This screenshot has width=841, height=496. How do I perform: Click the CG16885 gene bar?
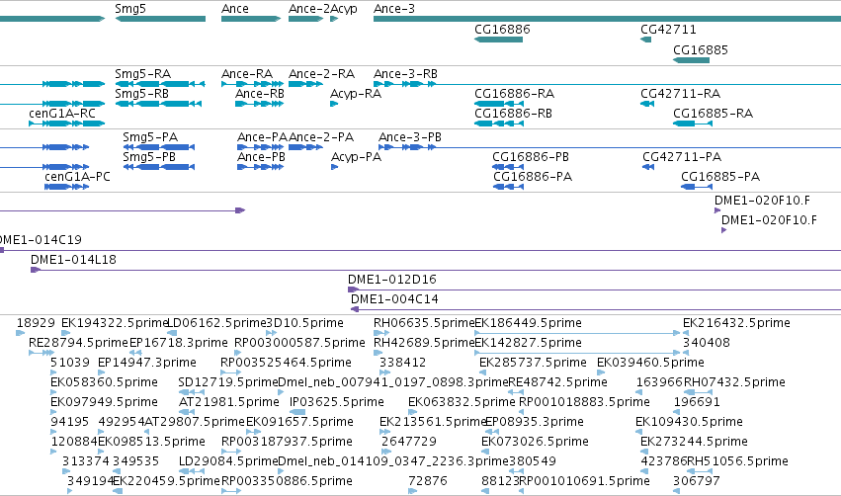coord(691,60)
